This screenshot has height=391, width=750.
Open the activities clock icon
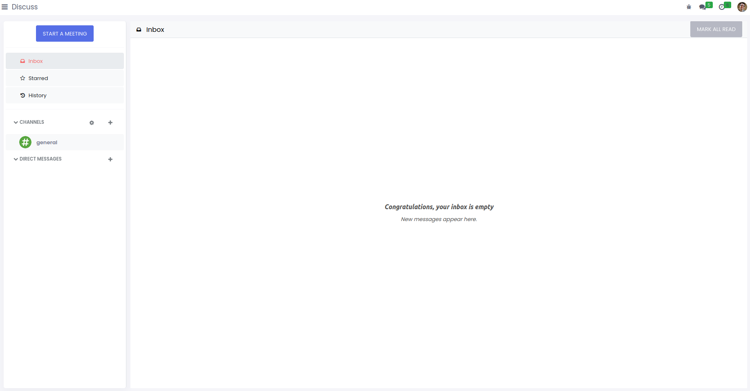pos(722,7)
